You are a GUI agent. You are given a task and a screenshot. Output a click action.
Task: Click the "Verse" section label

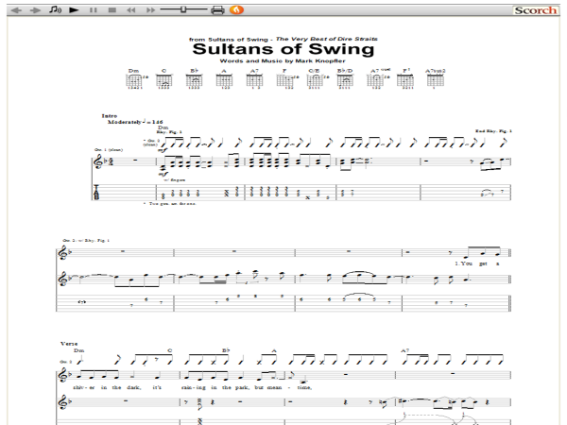click(x=69, y=344)
